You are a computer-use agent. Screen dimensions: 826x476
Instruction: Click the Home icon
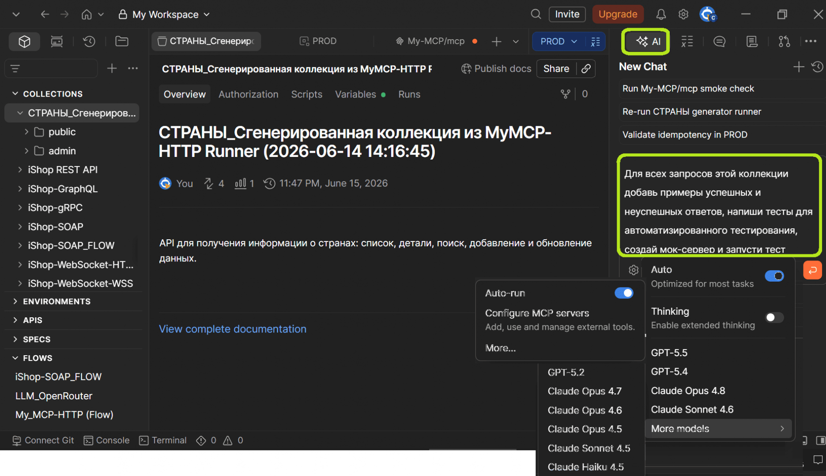pyautogui.click(x=87, y=14)
